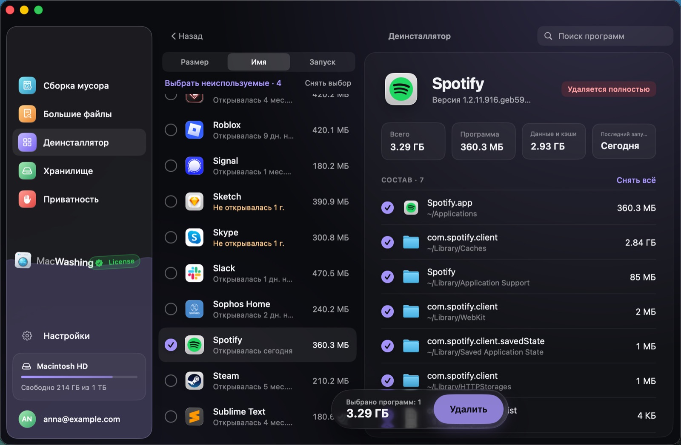Click the Slack app icon in list
This screenshot has width=681, height=445.
(195, 273)
